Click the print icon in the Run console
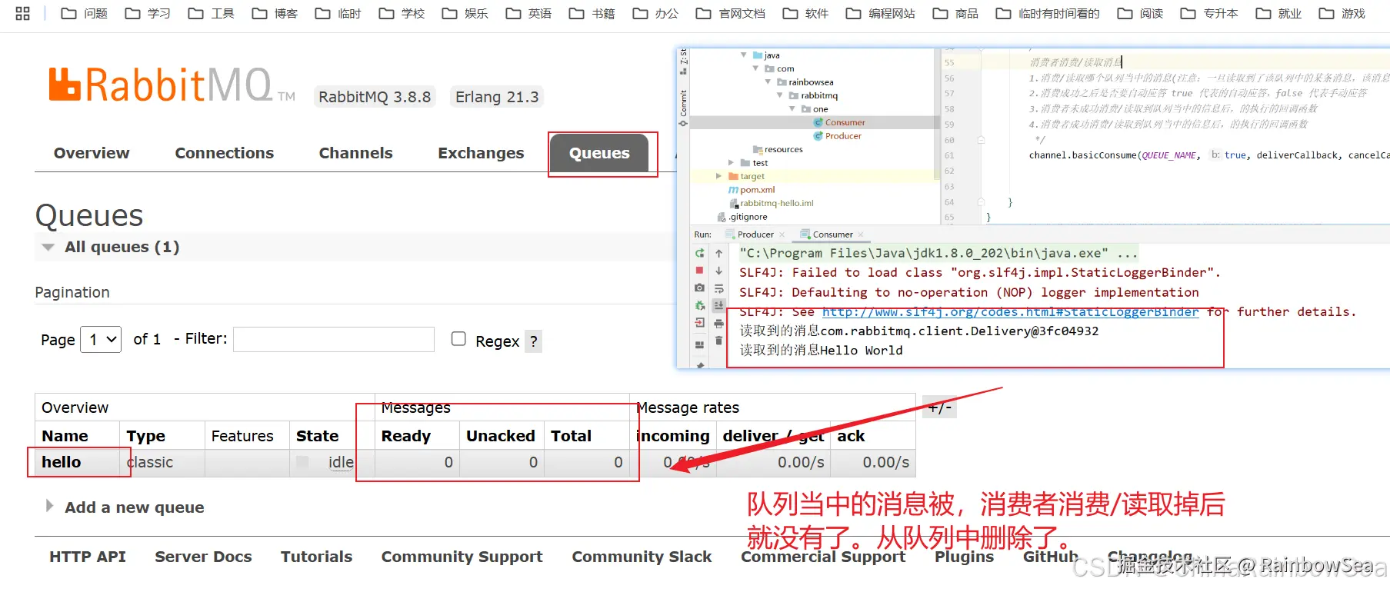The image size is (1390, 592). click(718, 323)
